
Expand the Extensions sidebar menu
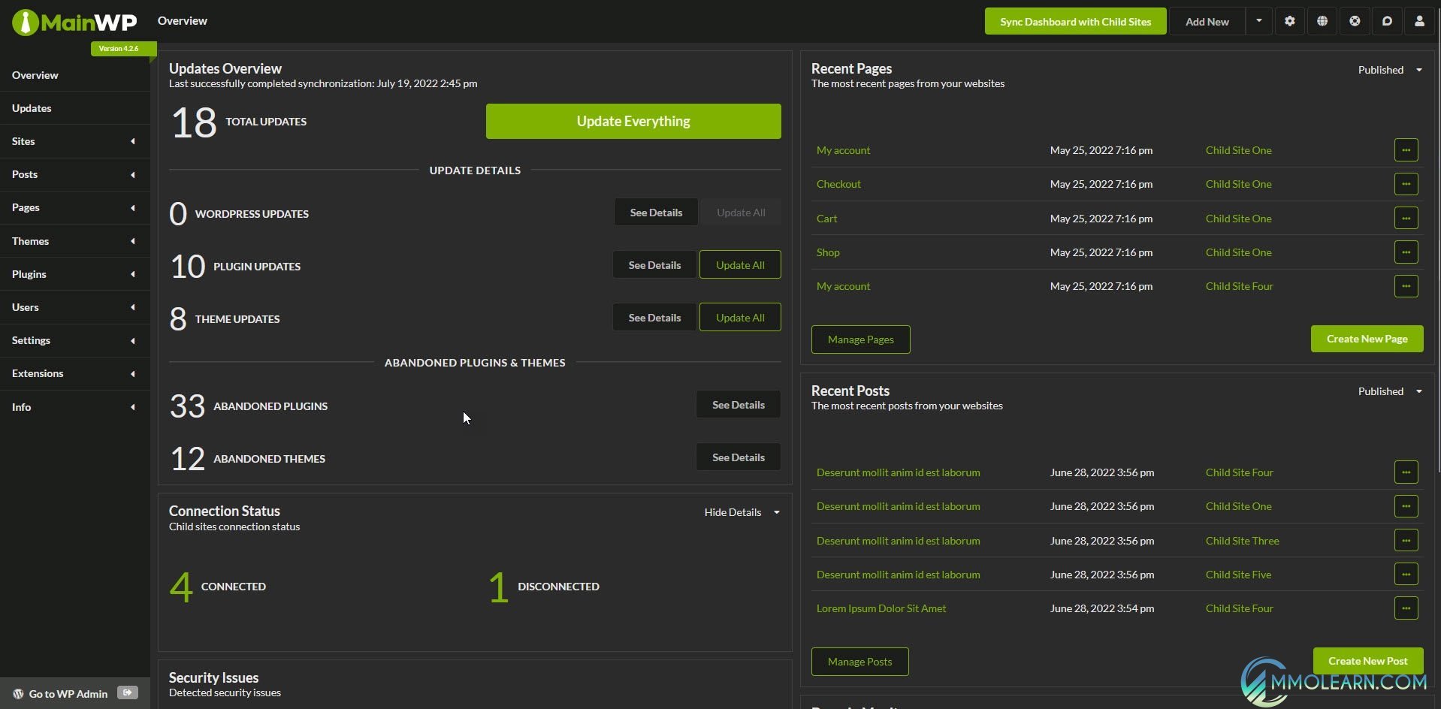click(74, 373)
